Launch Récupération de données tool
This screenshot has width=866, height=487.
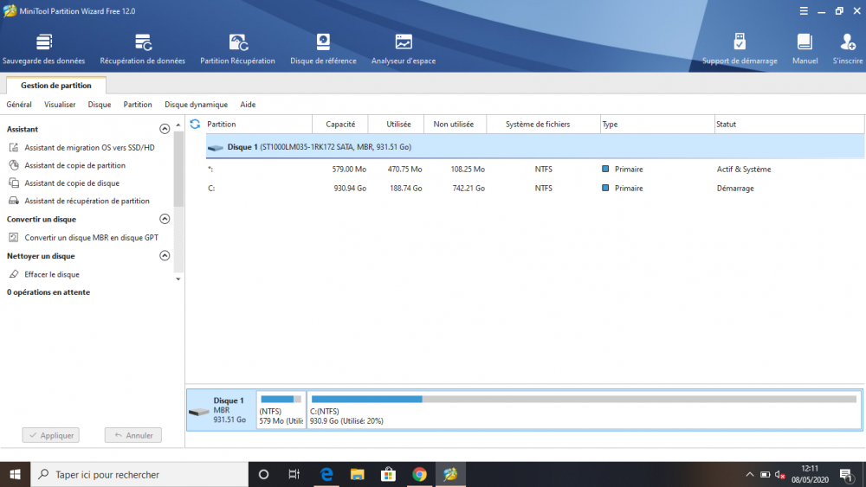(143, 48)
